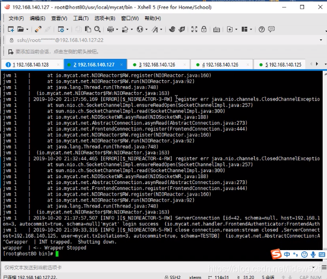Viewport: 327px width, 279px height.
Task: Click the Open session folder icon
Action: coord(20,29)
